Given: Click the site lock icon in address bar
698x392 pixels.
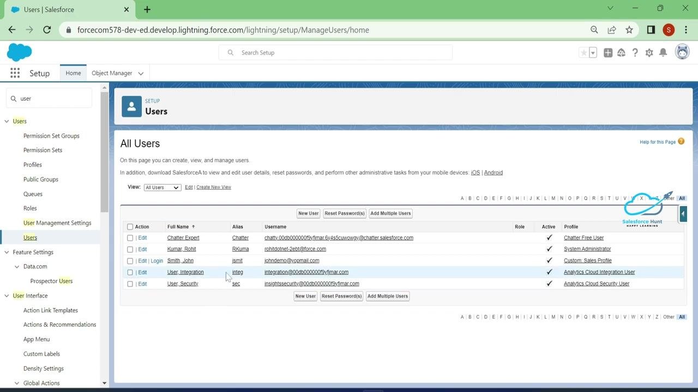Looking at the screenshot, I should (69, 30).
